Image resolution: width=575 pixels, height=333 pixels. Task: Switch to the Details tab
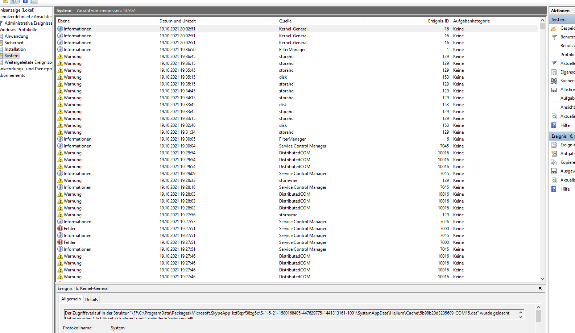click(x=91, y=300)
